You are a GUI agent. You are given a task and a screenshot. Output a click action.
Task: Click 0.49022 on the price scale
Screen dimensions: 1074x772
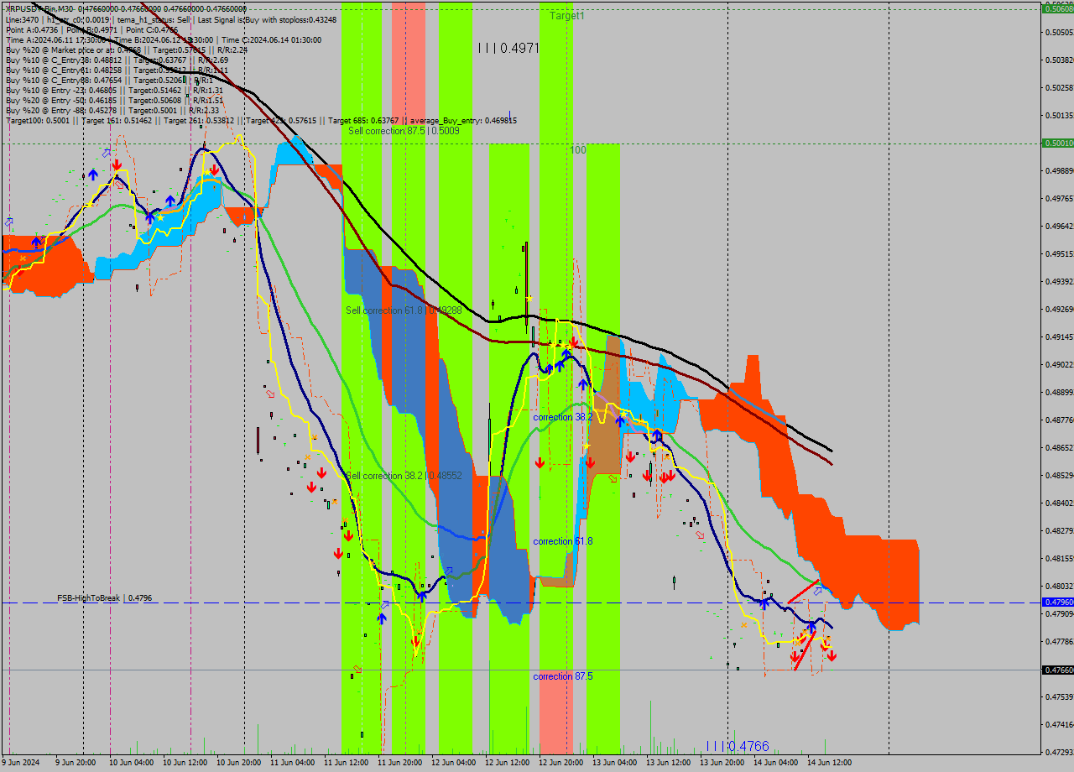pos(1059,365)
